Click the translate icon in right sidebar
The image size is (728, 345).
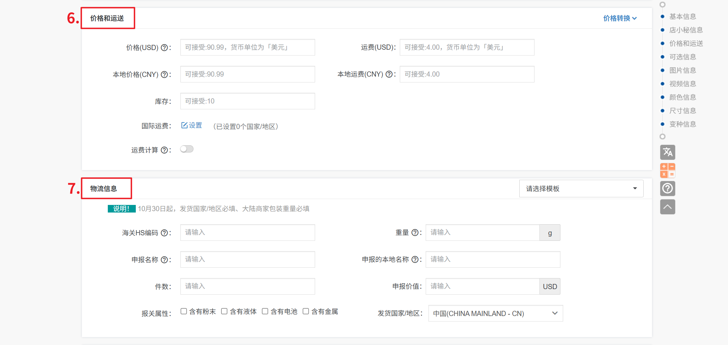[668, 152]
